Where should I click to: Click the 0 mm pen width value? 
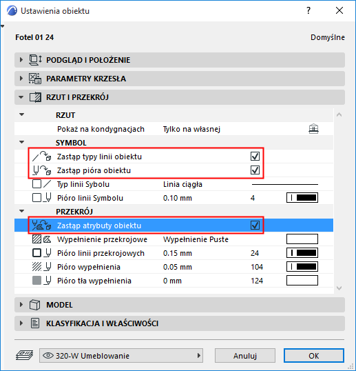coord(172,281)
